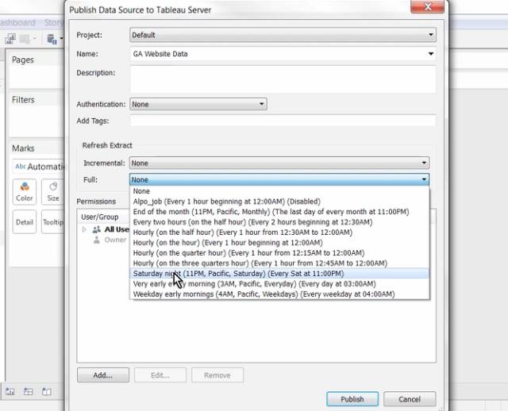Click the Detail button in Marks card

pyautogui.click(x=25, y=222)
